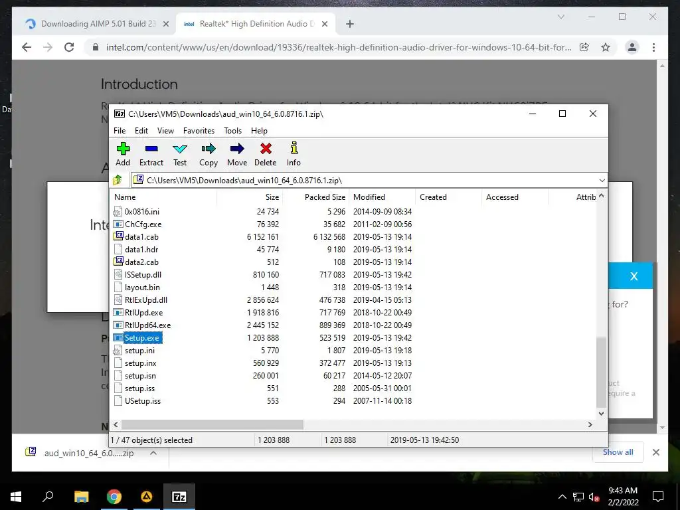Viewport: 680px width, 510px height.
Task: Open the View menu in 7-Zip
Action: (x=165, y=131)
